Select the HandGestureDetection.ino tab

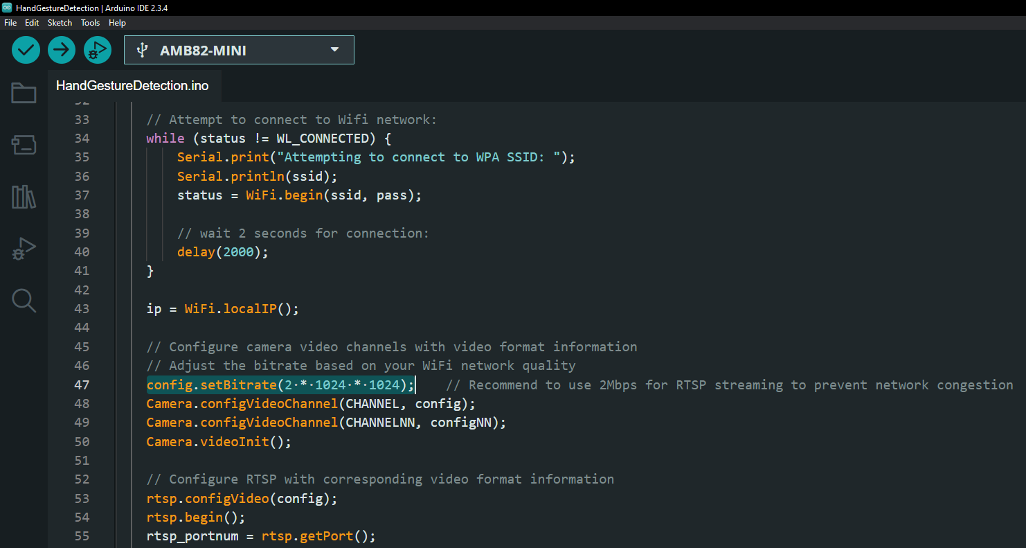[132, 86]
